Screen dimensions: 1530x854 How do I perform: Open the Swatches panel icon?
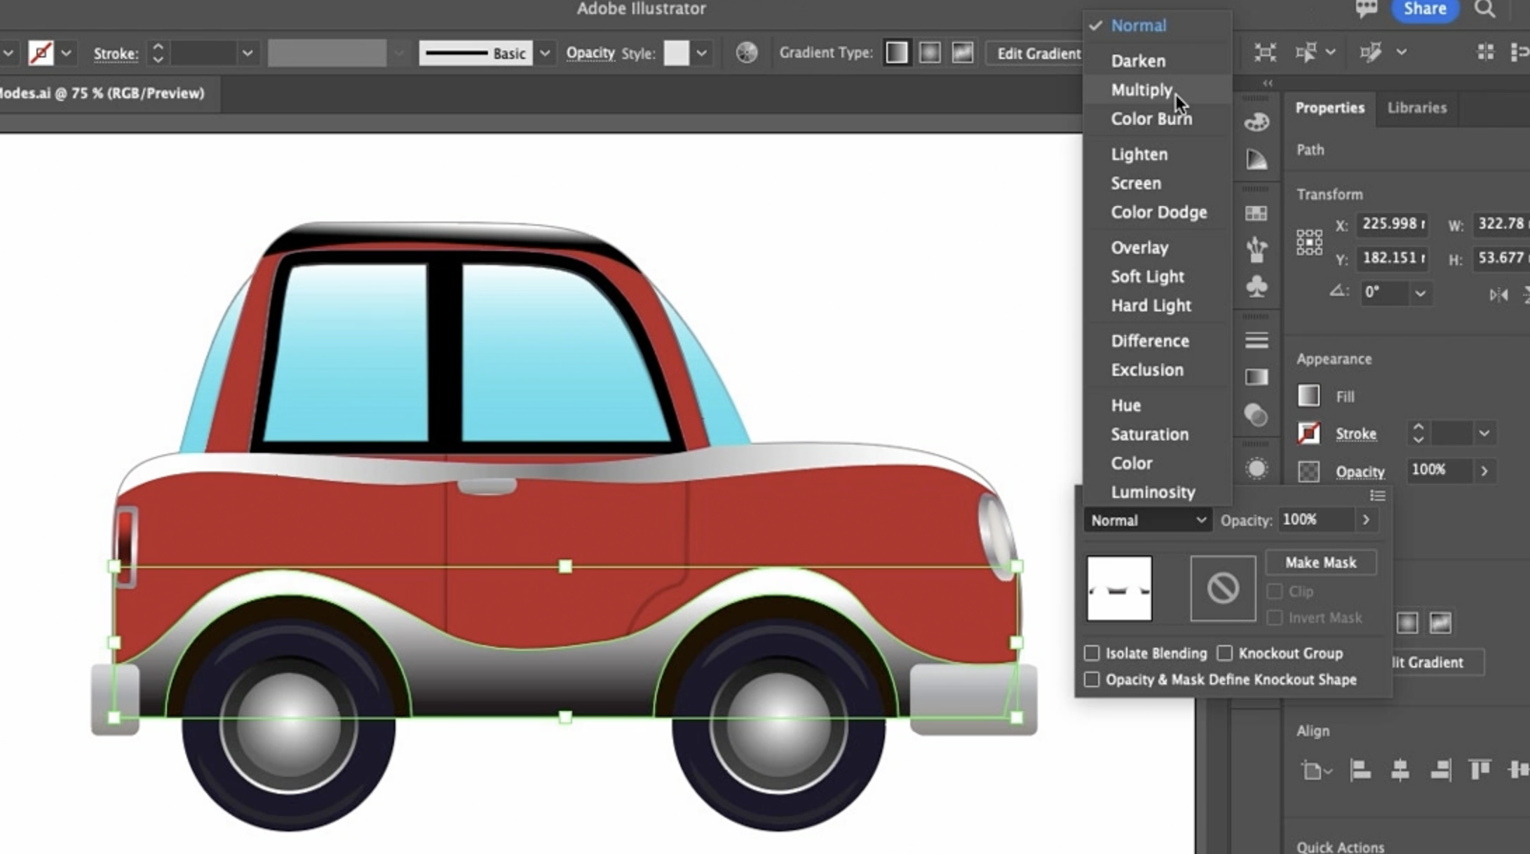tap(1256, 213)
